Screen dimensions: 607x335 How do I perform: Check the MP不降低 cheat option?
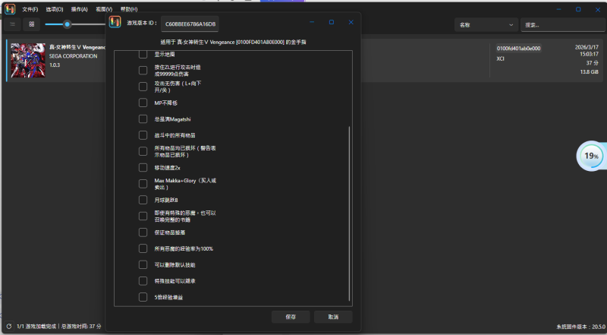143,103
